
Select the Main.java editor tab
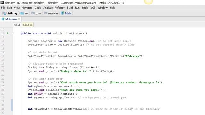(11, 19)
